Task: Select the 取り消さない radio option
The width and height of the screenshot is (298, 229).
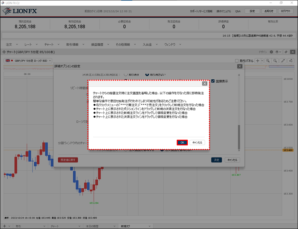Action: click(147, 74)
